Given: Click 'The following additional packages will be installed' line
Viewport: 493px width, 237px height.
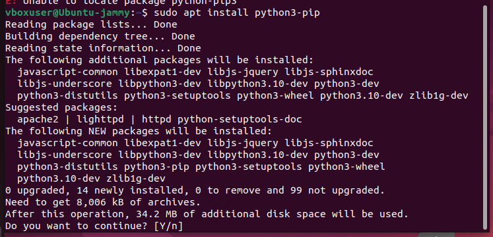Looking at the screenshot, I should [159, 60].
